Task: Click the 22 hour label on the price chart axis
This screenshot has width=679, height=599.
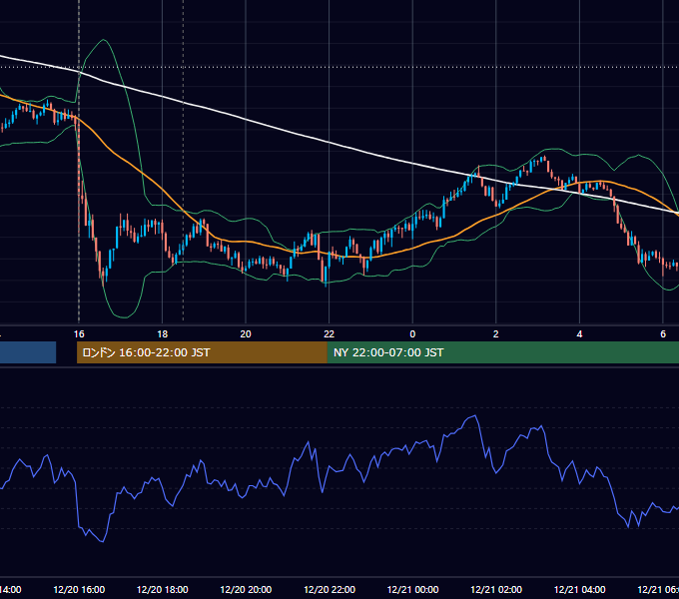Action: (330, 333)
